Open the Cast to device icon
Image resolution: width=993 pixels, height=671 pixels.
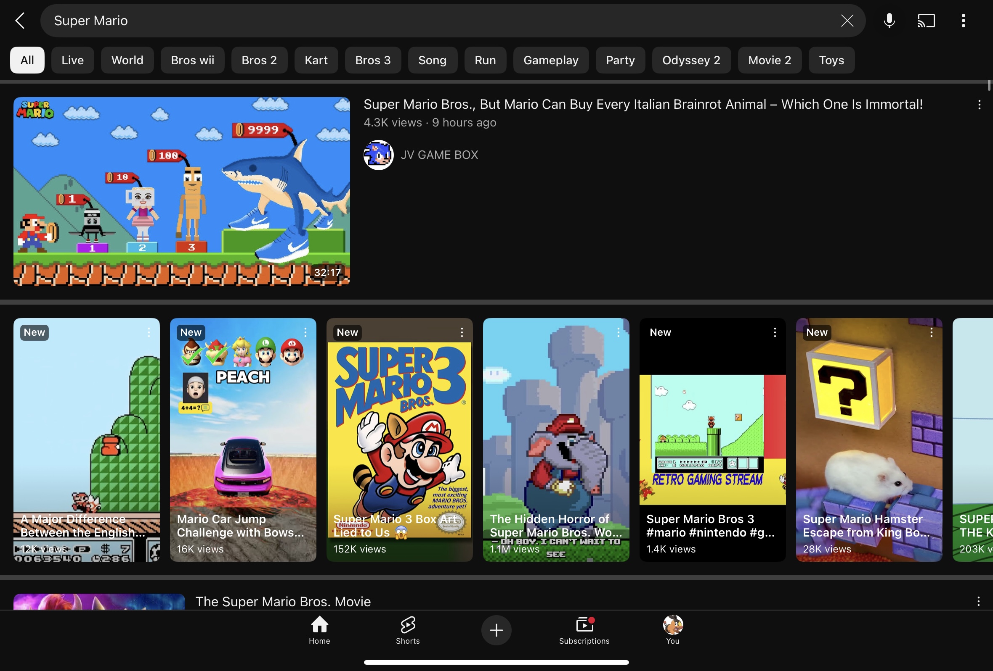coord(927,21)
